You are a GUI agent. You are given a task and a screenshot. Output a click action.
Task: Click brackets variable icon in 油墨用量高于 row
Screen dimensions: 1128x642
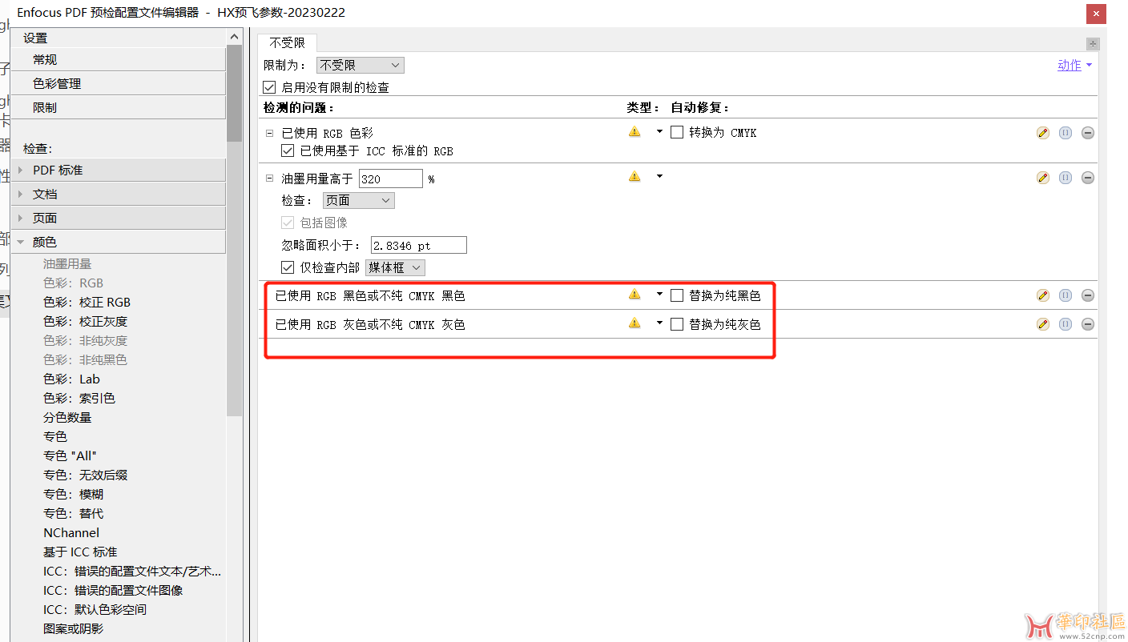click(x=1066, y=178)
